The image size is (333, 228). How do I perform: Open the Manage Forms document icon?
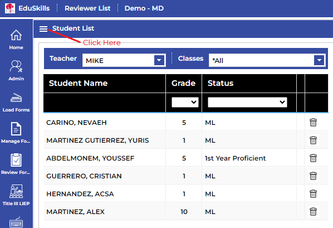(16, 129)
